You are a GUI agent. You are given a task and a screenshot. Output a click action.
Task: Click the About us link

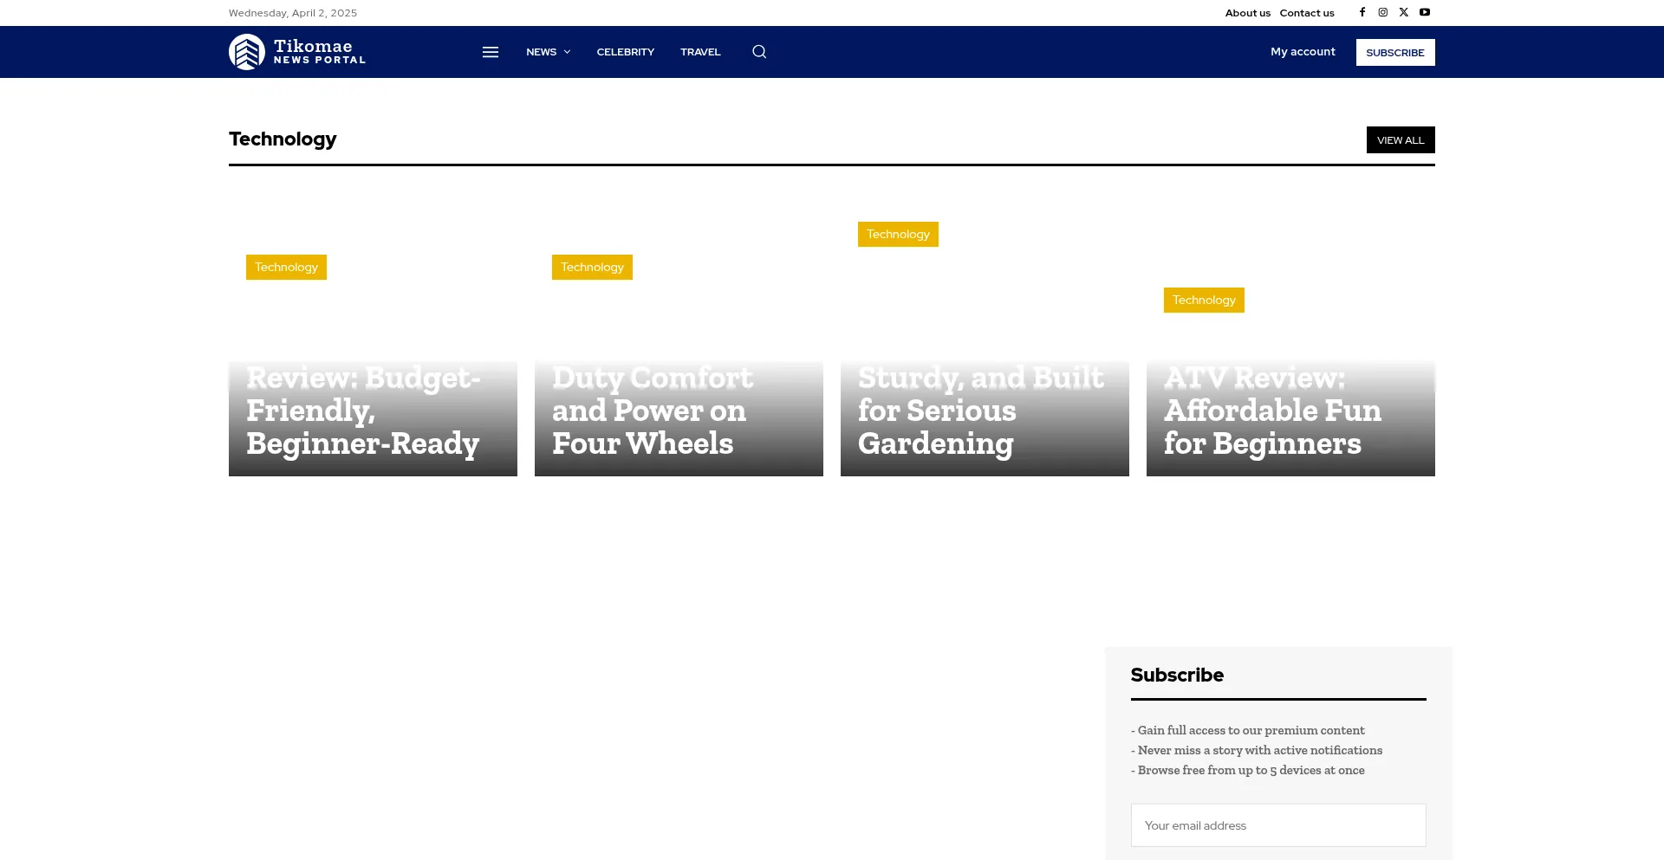click(1247, 13)
